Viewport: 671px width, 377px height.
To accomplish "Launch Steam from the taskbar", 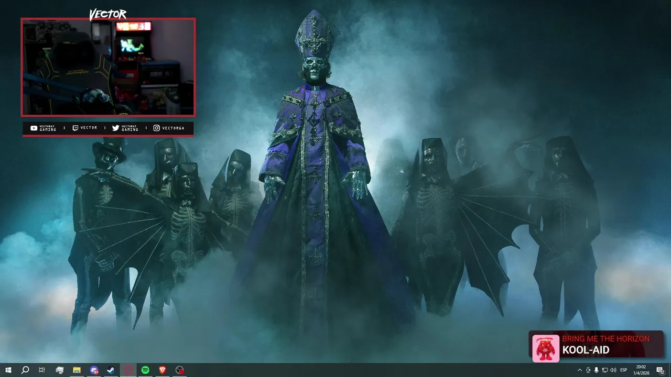I will click(111, 370).
